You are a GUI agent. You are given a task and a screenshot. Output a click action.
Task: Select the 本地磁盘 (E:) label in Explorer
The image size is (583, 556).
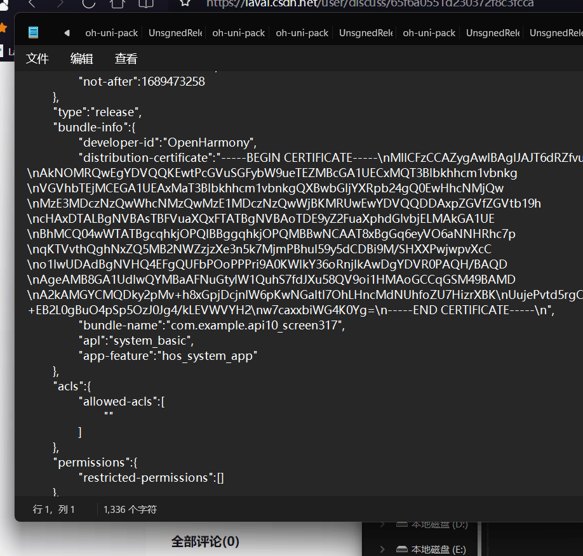(439, 549)
